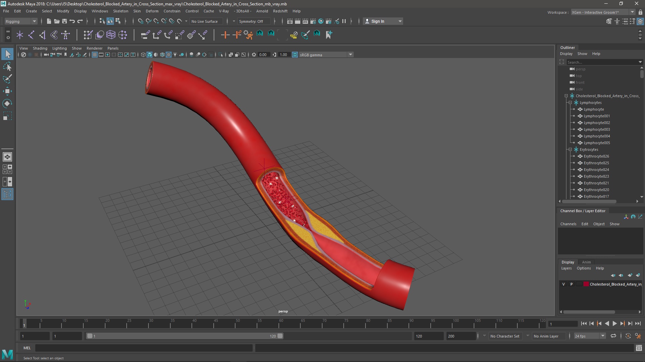Click the Undo arrow icon
Screen dimensions: 645x362
(72, 21)
